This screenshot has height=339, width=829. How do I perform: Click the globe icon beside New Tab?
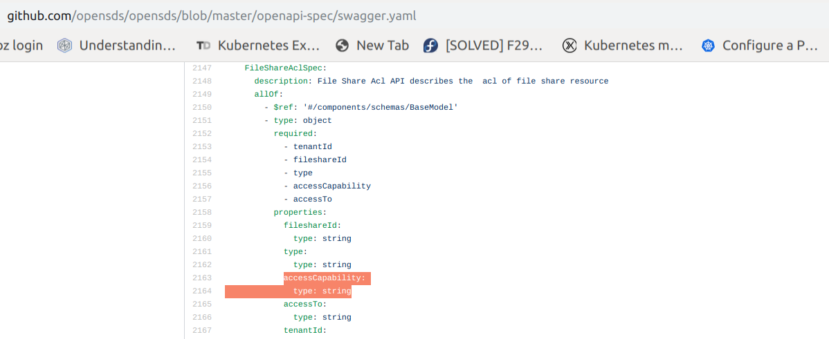pyautogui.click(x=342, y=46)
